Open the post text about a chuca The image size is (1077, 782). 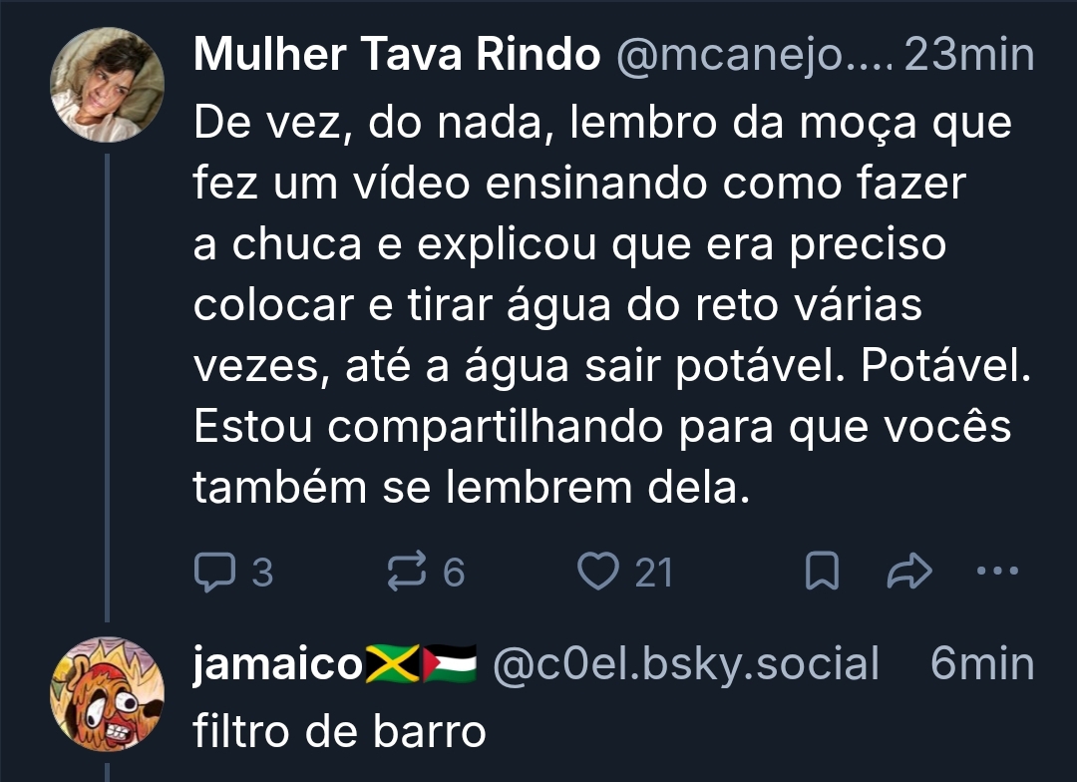point(612,304)
